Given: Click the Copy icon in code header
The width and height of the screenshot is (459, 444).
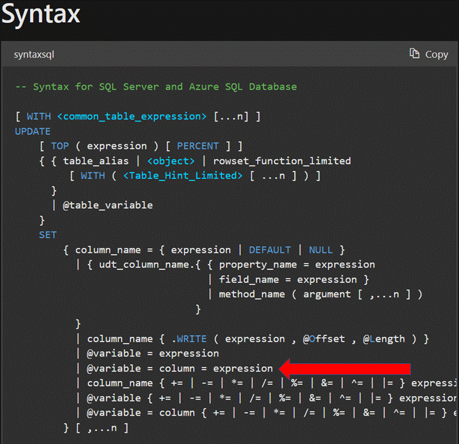Looking at the screenshot, I should tap(414, 54).
